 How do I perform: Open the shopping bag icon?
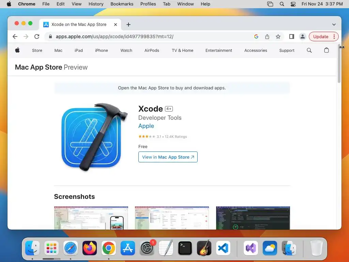click(x=326, y=50)
